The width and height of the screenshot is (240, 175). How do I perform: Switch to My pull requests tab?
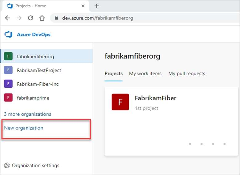click(186, 73)
